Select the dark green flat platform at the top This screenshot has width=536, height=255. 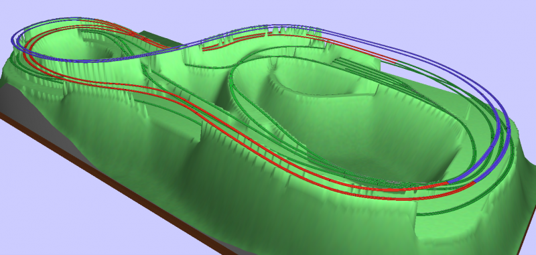click(x=161, y=39)
